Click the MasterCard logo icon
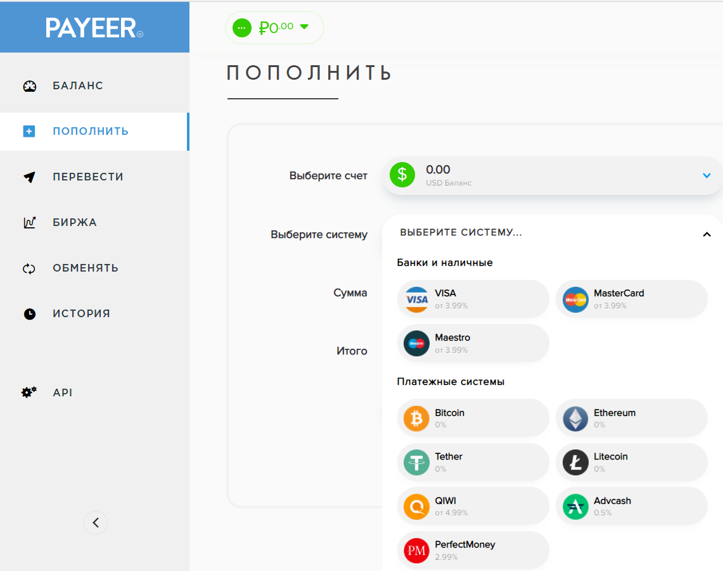 pyautogui.click(x=575, y=299)
